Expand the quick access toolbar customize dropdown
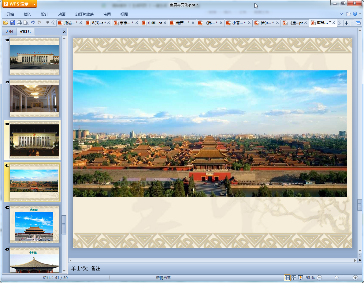 (47, 23)
